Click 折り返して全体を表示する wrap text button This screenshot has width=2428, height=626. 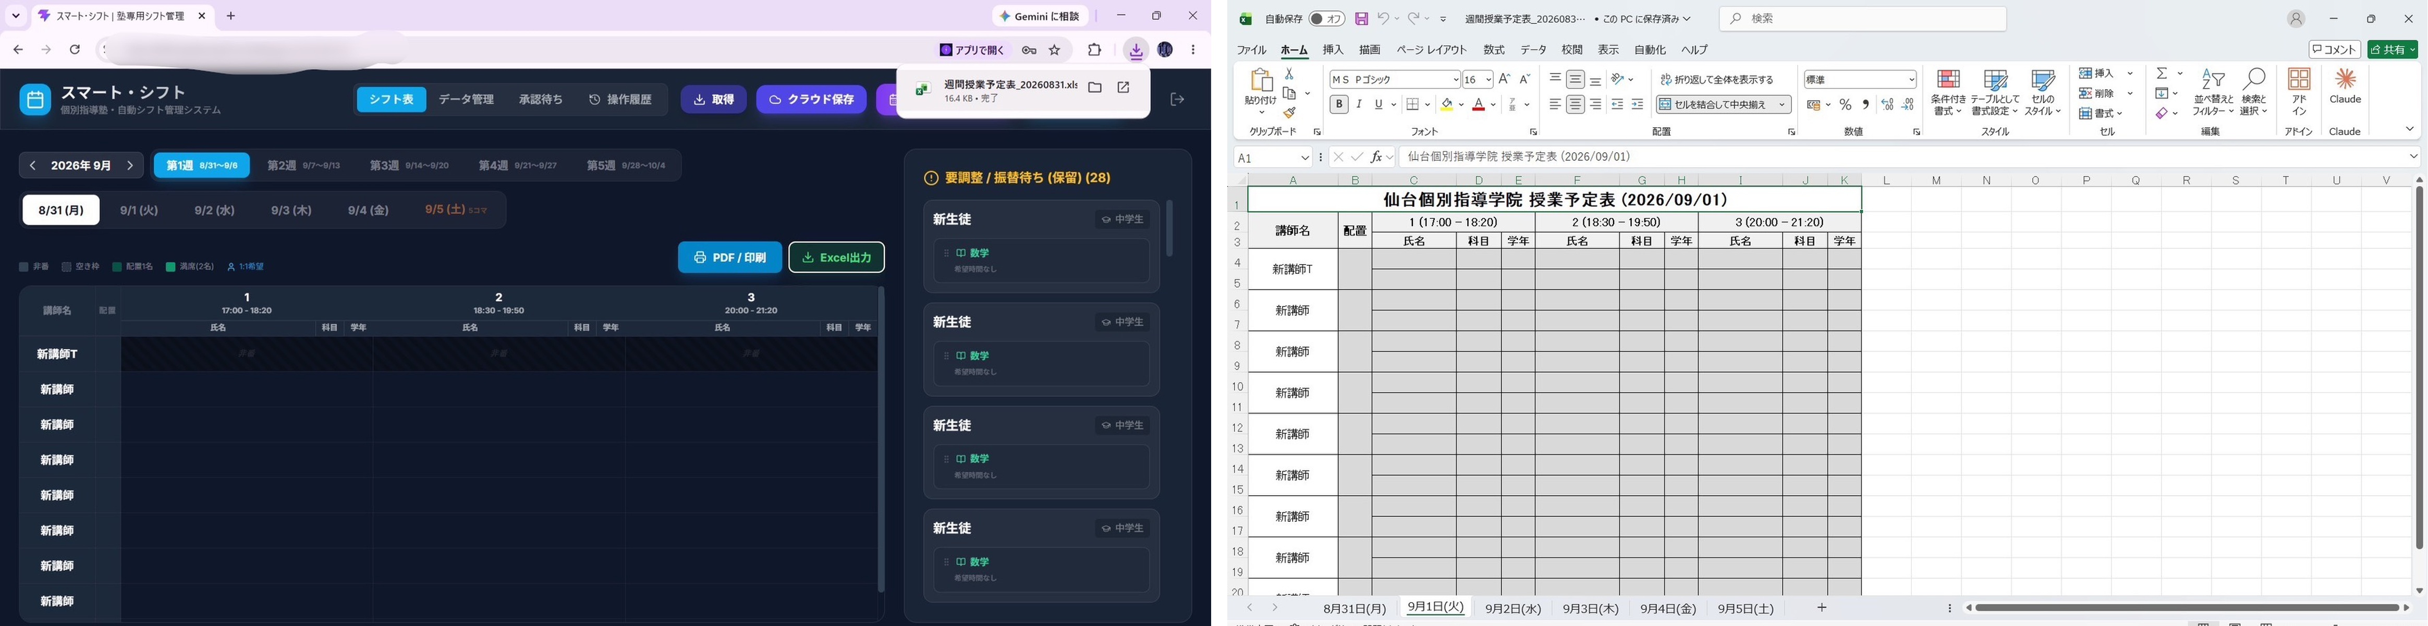[1716, 80]
